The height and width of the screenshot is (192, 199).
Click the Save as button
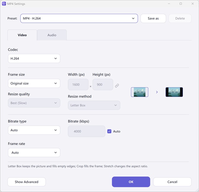pyautogui.click(x=153, y=19)
